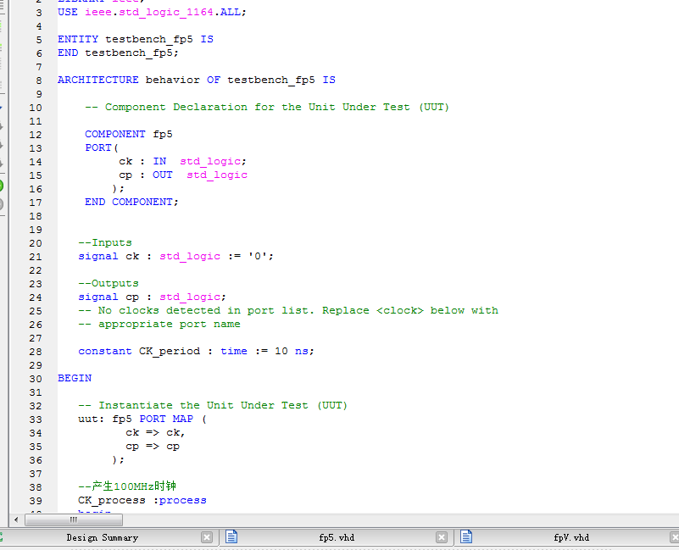Open the fp5.vhd tab

point(337,537)
